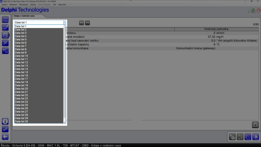Click the dropdown list scrollbar down arrow
Screen dimensions: 261x147
pyautogui.click(x=65, y=122)
